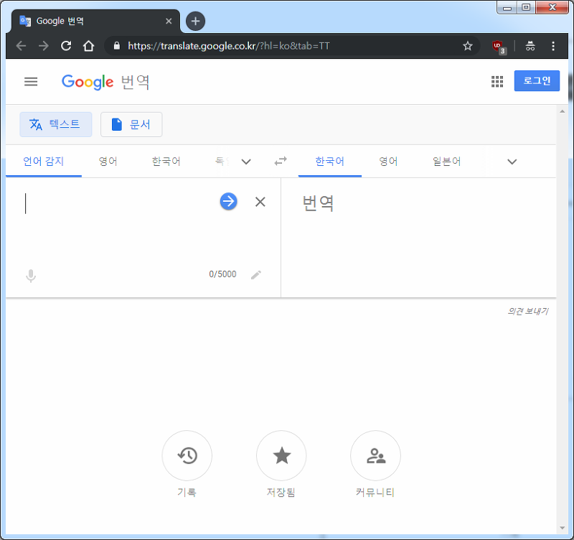The height and width of the screenshot is (540, 574).
Task: Choose 영어 as target language
Action: pos(388,161)
